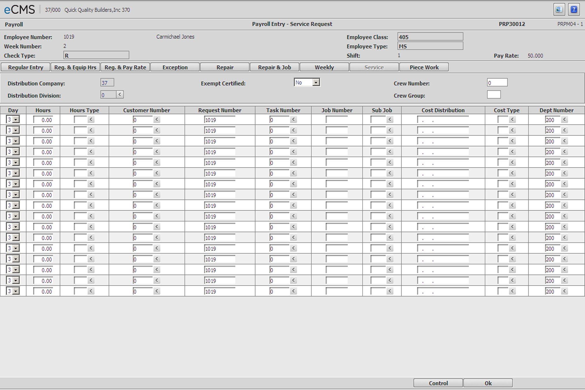Click the Pay Rate value 50.000
Image resolution: width=585 pixels, height=390 pixels.
[x=535, y=56]
